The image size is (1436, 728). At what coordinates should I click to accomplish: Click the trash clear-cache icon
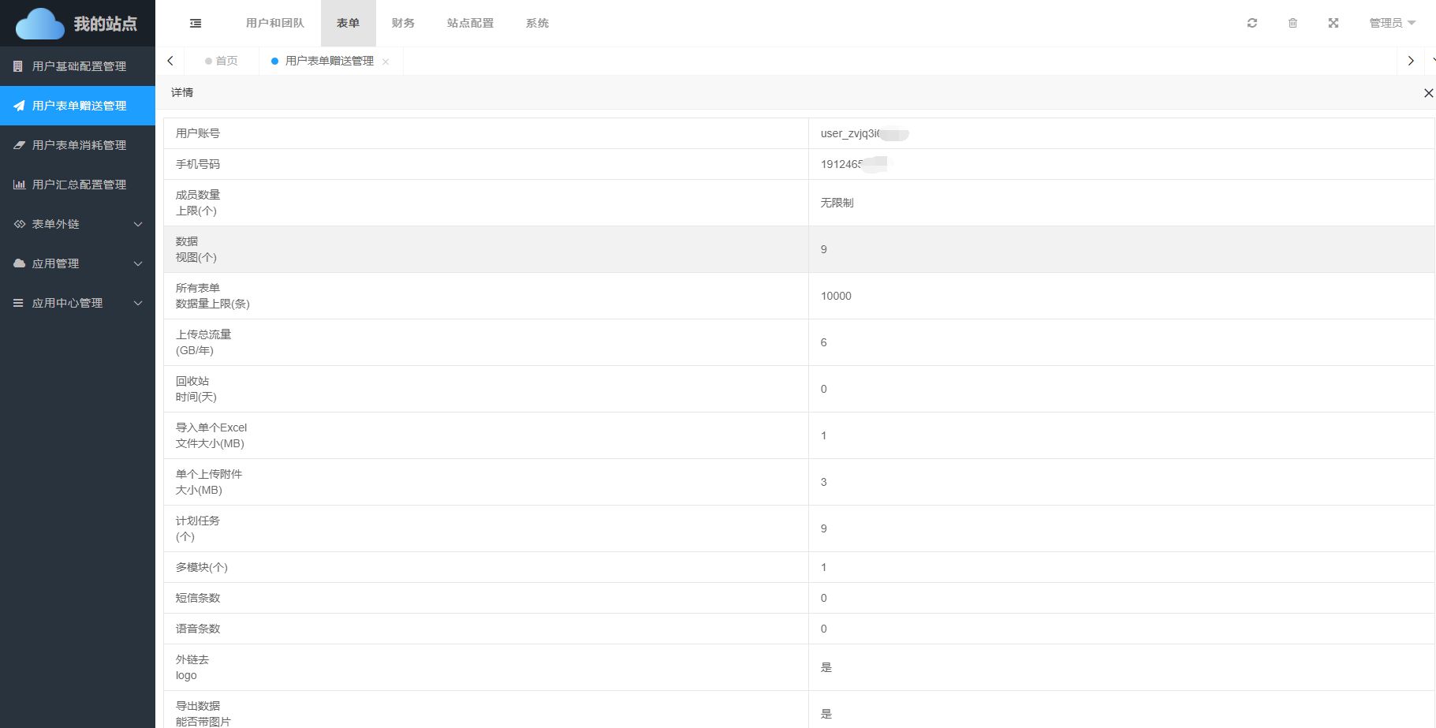[x=1292, y=23]
